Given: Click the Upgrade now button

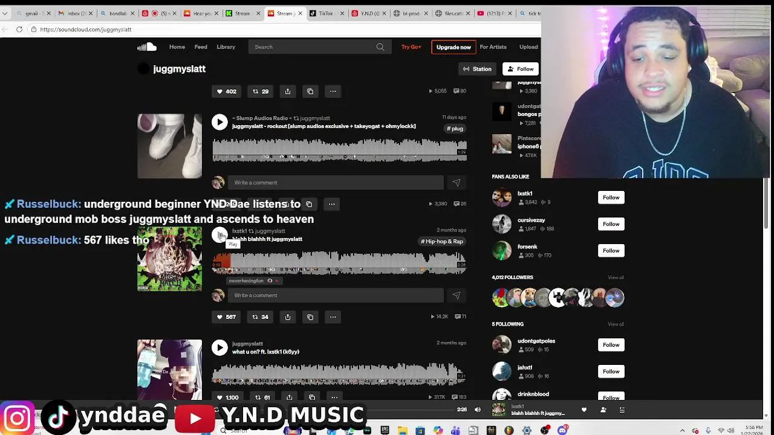Looking at the screenshot, I should click(x=454, y=47).
